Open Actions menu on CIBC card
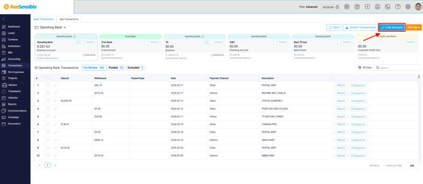This screenshot has width=423, height=184. [281, 42]
